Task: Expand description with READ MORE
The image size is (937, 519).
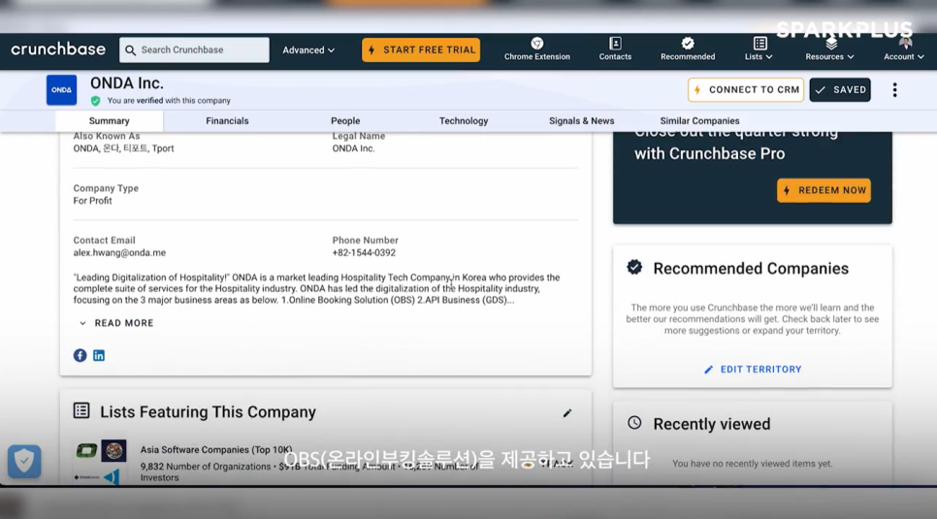Action: (x=117, y=323)
